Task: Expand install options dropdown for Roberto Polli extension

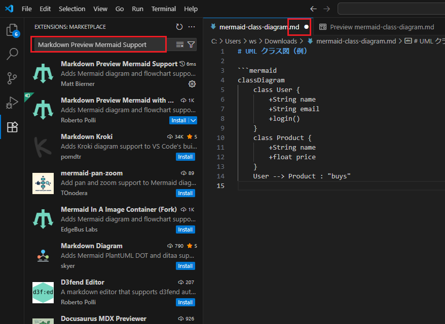Action: click(193, 120)
